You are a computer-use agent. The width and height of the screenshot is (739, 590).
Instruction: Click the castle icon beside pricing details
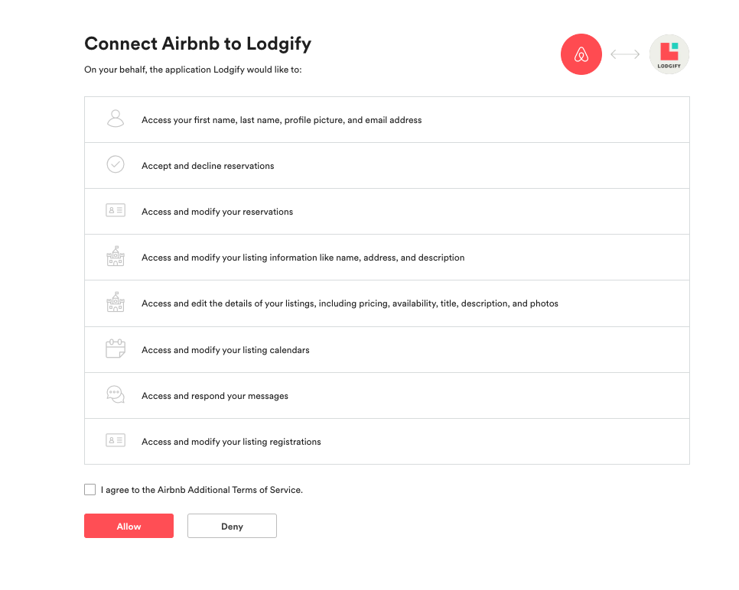pyautogui.click(x=116, y=303)
